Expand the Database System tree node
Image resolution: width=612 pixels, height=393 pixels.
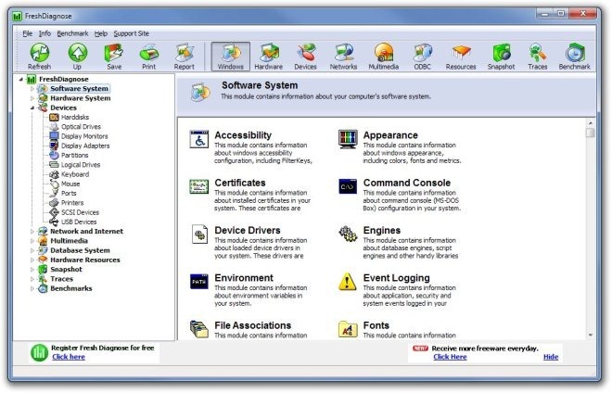coord(32,250)
